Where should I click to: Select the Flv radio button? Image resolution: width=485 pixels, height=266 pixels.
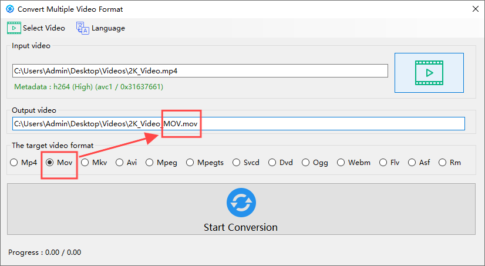389,163
